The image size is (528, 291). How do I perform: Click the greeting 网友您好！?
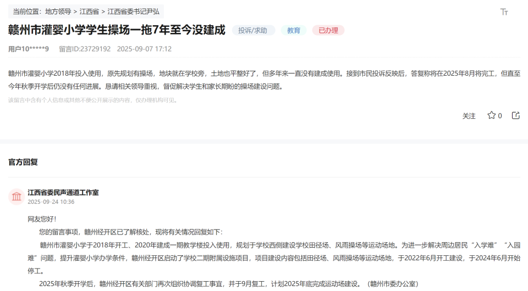pos(42,219)
